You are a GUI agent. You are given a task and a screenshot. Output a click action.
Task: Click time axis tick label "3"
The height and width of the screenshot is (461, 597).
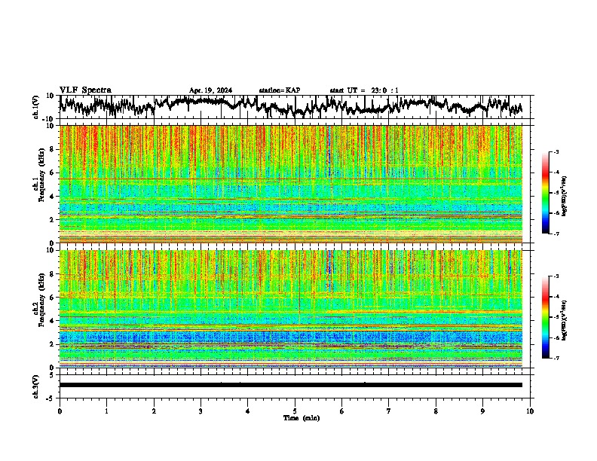coord(201,411)
